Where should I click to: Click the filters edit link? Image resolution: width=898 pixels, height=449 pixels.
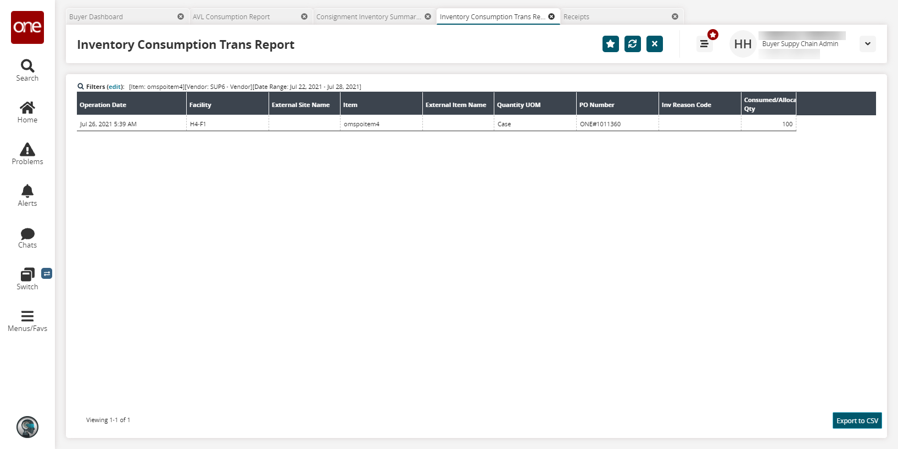point(115,87)
